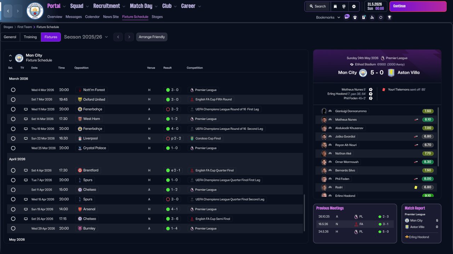The width and height of the screenshot is (453, 254).
Task: Expand the Squad menu chevron
Action: click(x=87, y=6)
